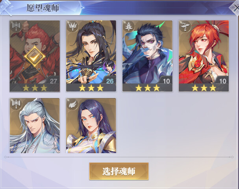
Task: Click the wing class icon on the purple-haired card
Action: pyautogui.click(x=72, y=104)
